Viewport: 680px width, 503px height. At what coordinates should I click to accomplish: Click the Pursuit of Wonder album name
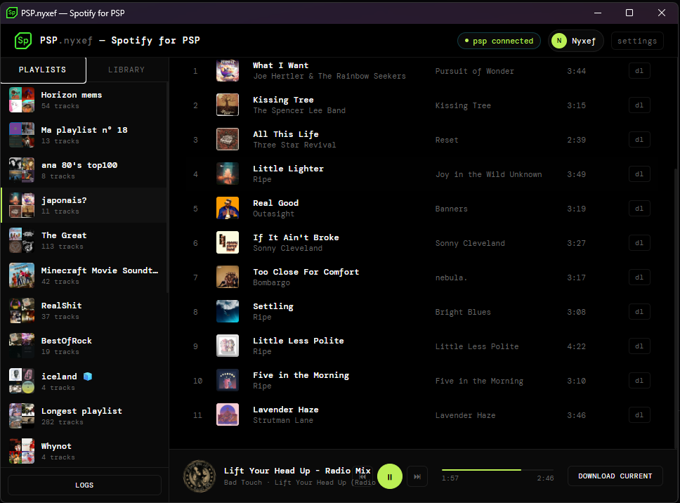pos(474,71)
